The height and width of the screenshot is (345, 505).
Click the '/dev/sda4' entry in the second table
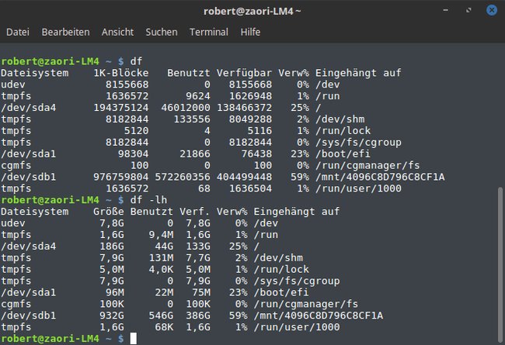point(28,247)
